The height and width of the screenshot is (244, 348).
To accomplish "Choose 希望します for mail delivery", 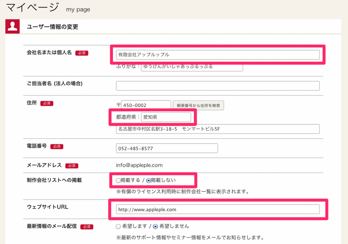I will 119,226.
